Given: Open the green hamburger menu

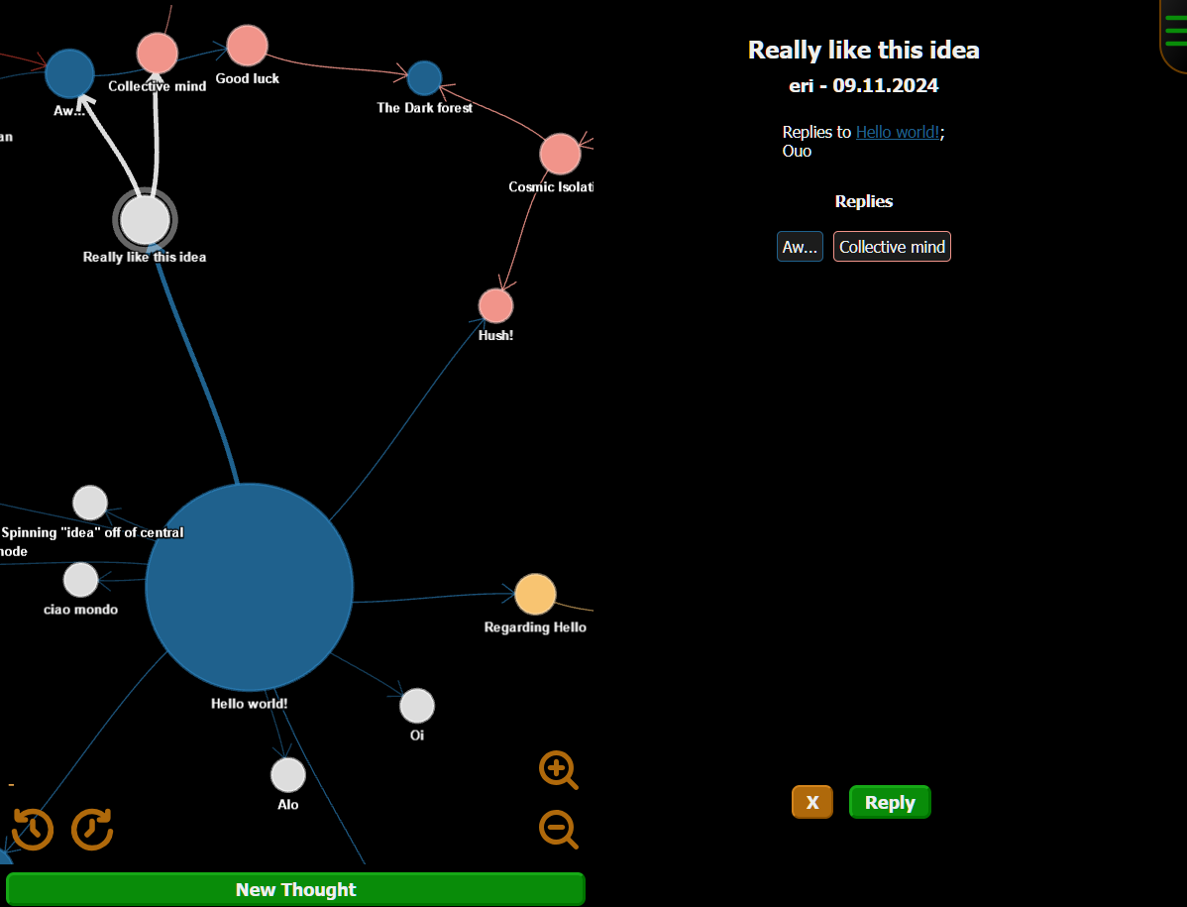Looking at the screenshot, I should (x=1175, y=32).
